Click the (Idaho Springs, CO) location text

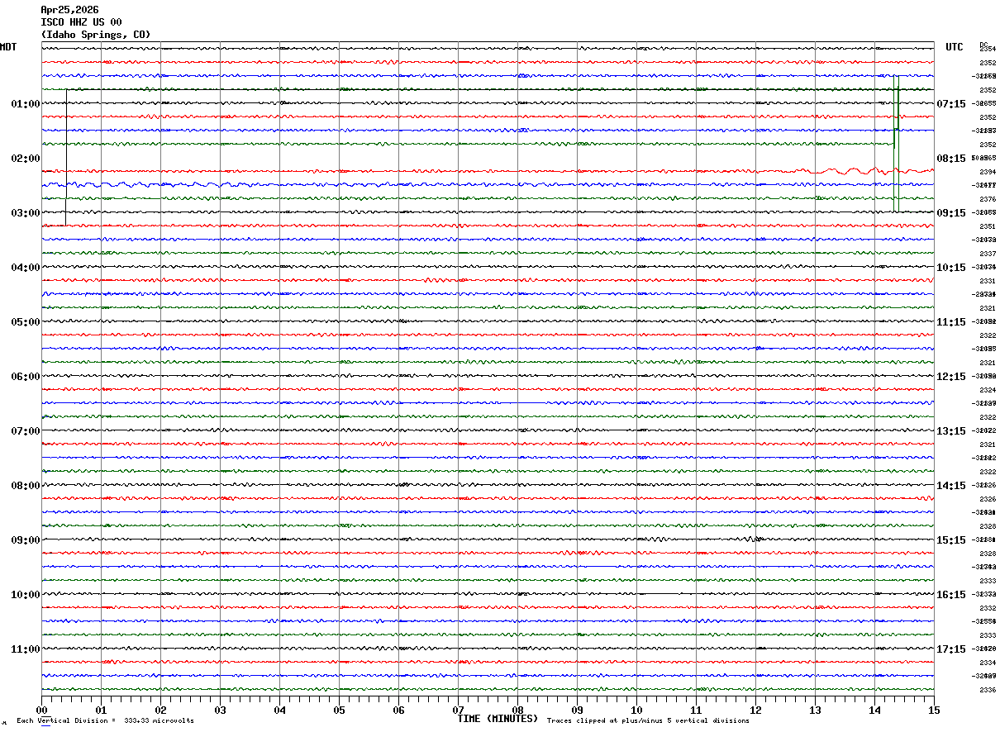pos(95,35)
